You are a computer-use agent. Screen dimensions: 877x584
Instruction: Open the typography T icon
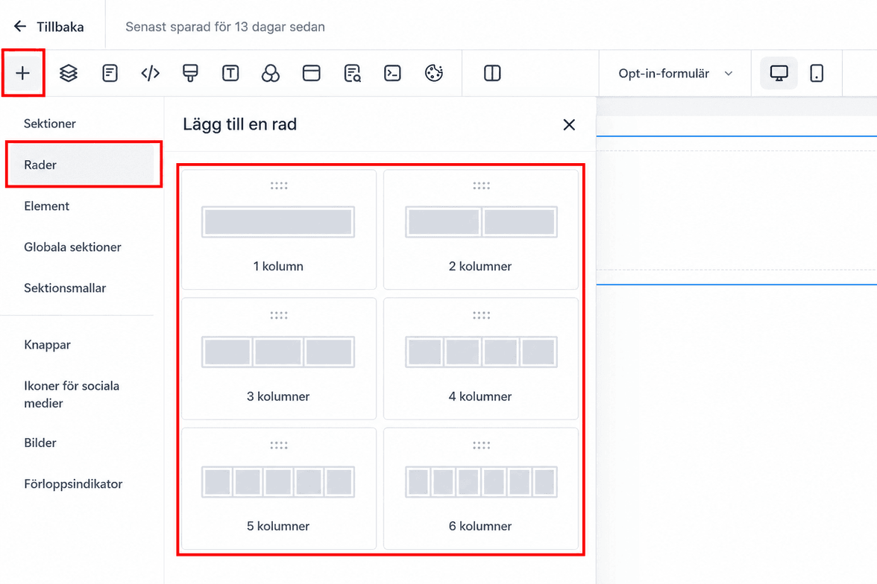tap(230, 73)
